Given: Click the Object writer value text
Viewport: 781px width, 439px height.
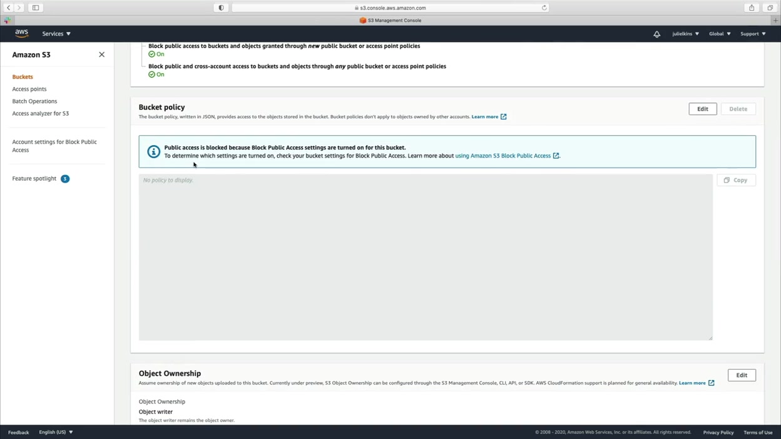Looking at the screenshot, I should pos(156,412).
